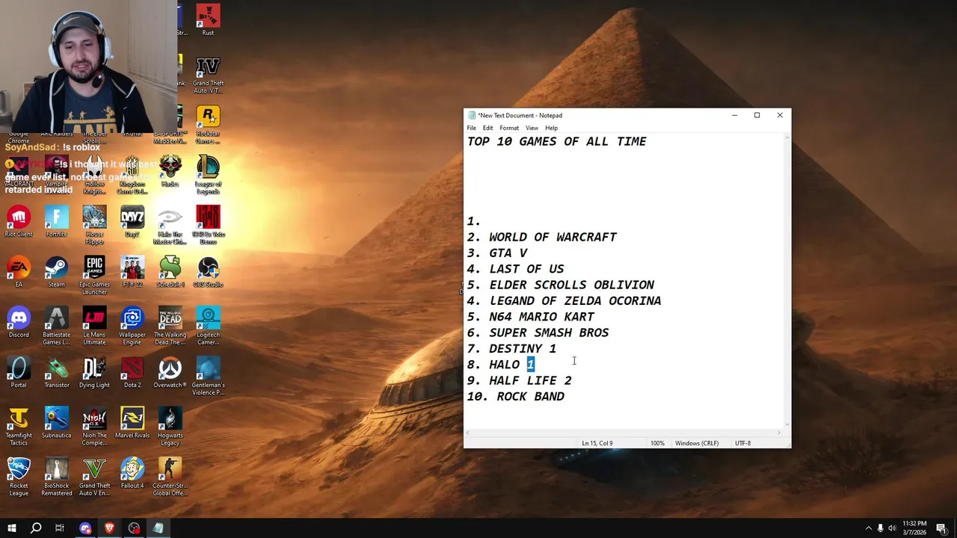Launch DayZ desktop icon
Image resolution: width=957 pixels, height=538 pixels.
tap(132, 222)
